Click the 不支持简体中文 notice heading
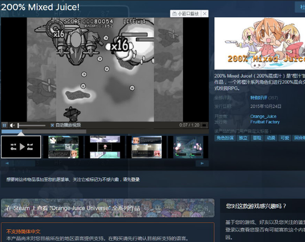This screenshot has width=305, height=242. point(23,232)
